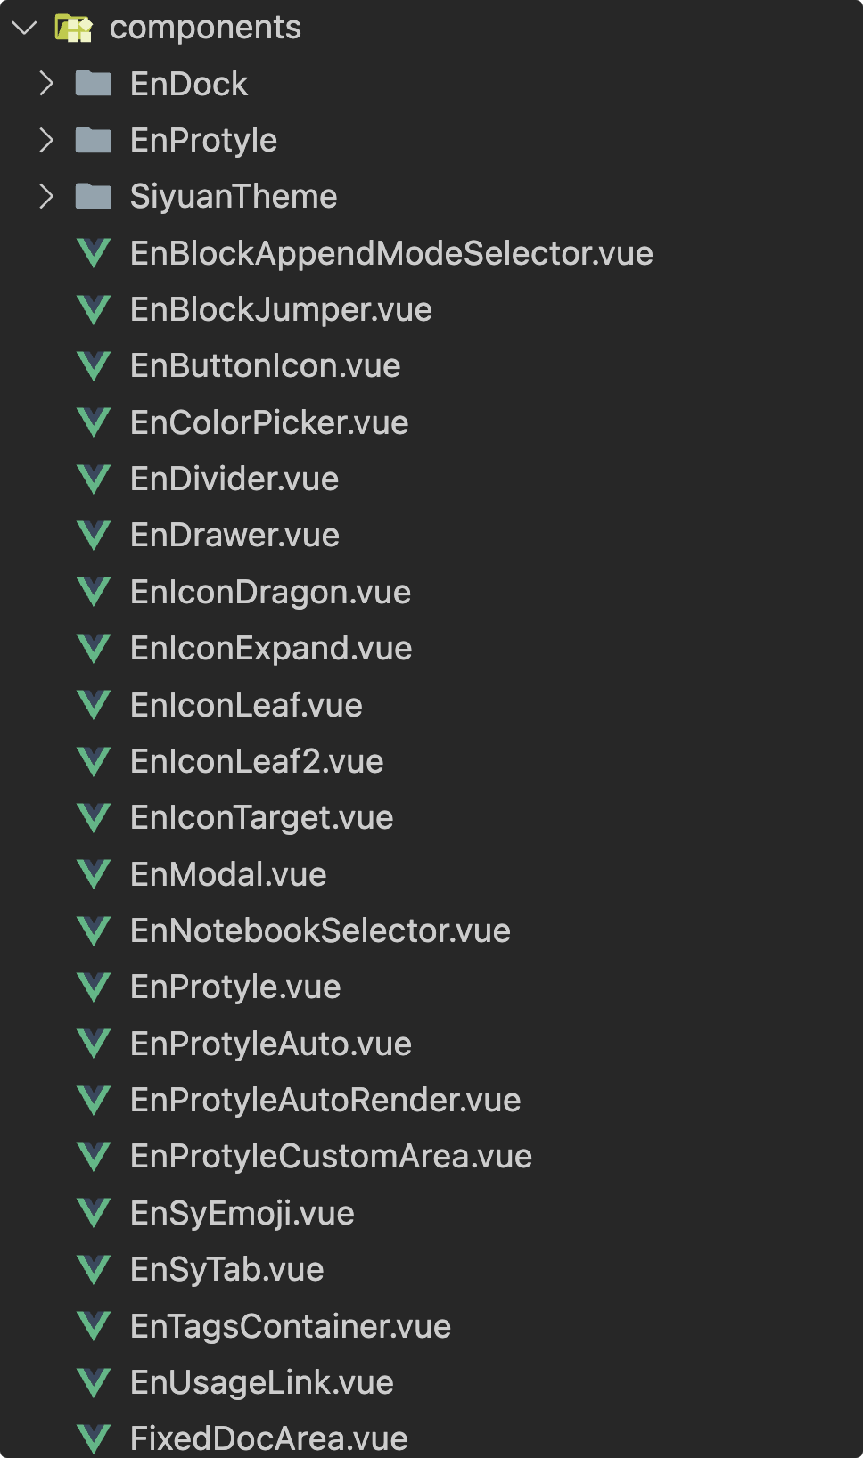Open EnNotebookSelector.vue file
The image size is (863, 1458).
(320, 930)
